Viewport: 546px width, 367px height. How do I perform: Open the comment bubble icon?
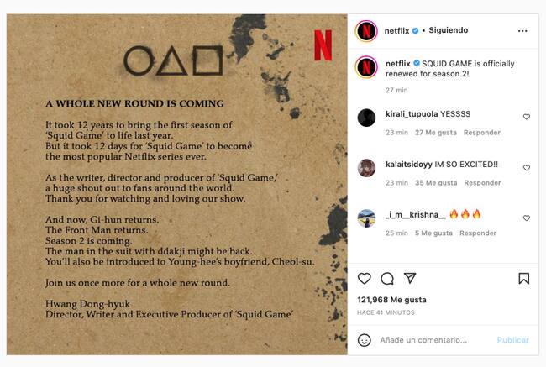(387, 279)
